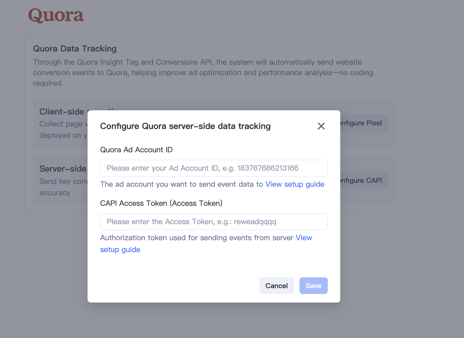Save the server-side tracking configuration
The height and width of the screenshot is (338, 464).
coord(313,285)
